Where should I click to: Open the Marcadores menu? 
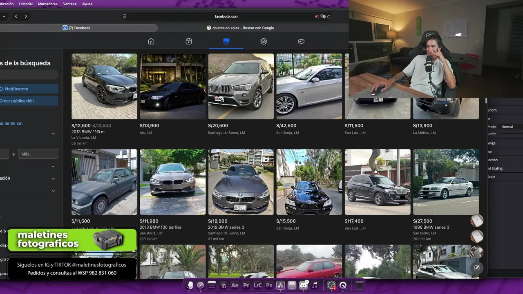point(48,4)
